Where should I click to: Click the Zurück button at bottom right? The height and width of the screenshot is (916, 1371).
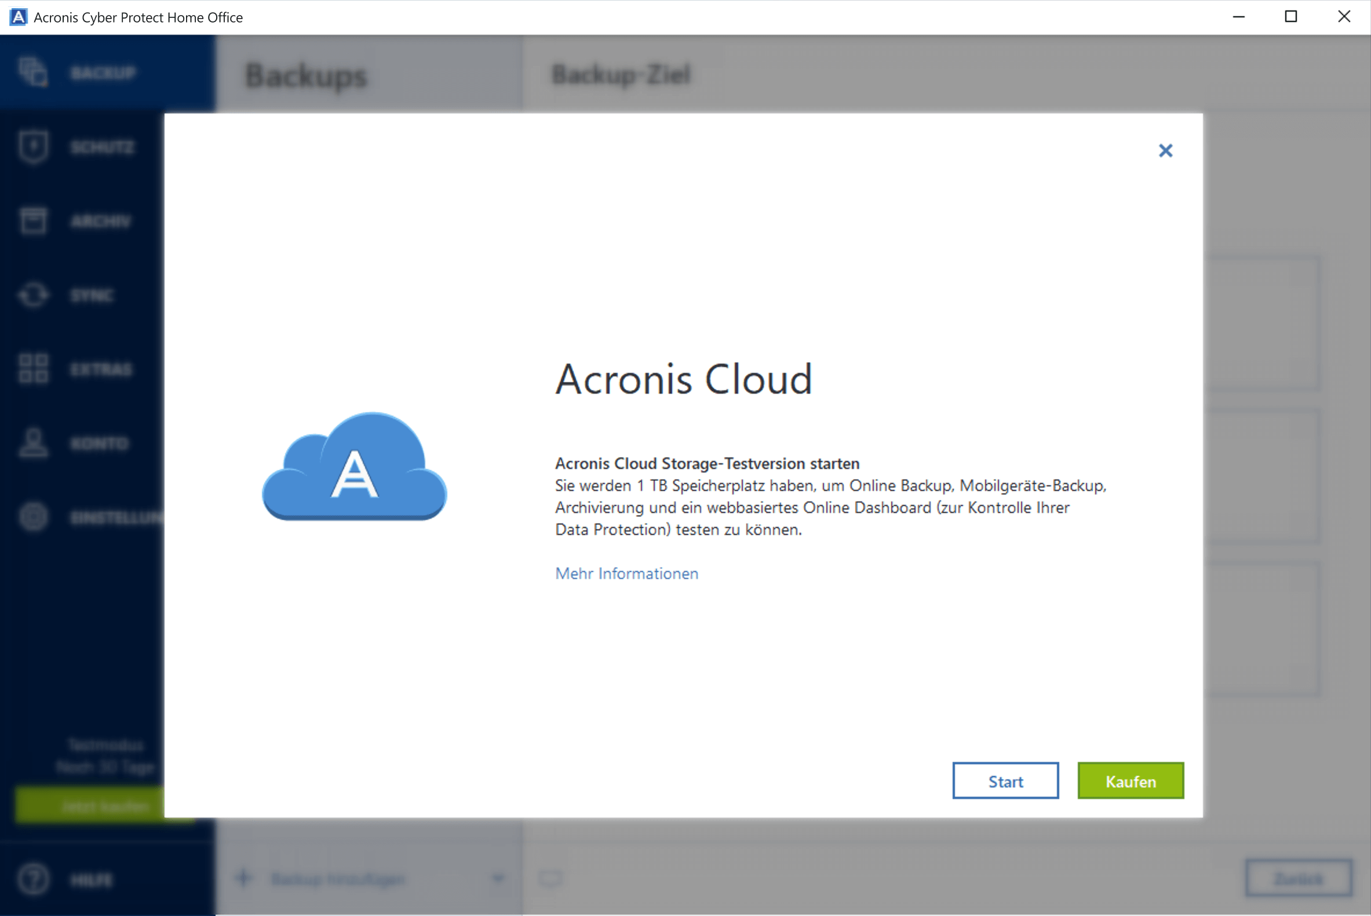click(1299, 878)
